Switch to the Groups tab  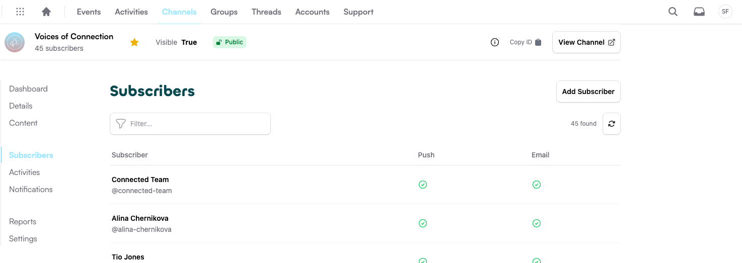(x=224, y=12)
